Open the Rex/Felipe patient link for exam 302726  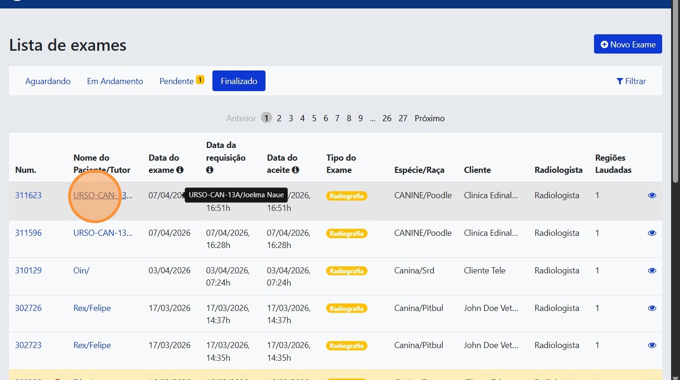pyautogui.click(x=92, y=308)
